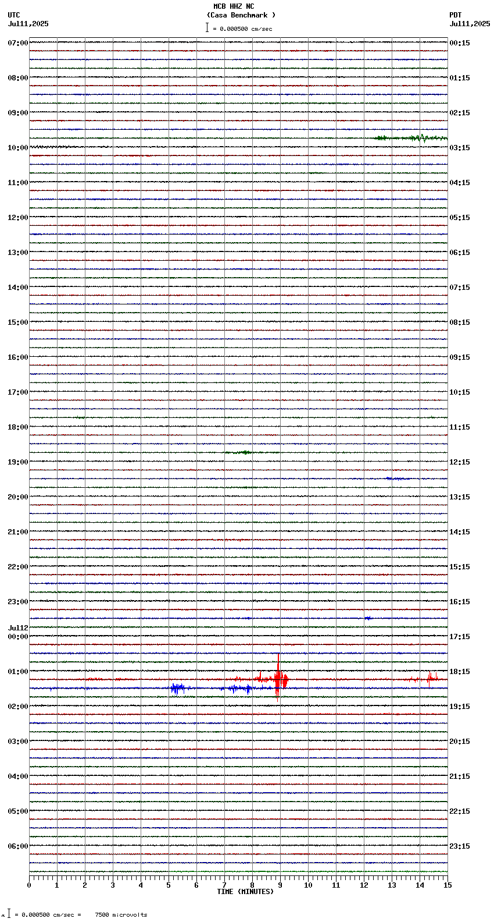Click the '15' tick on the time axis
This screenshot has width=494, height=922.
448,885
